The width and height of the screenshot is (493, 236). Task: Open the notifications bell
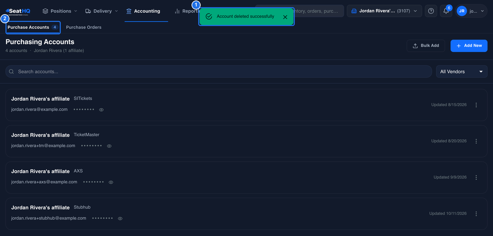click(x=446, y=11)
